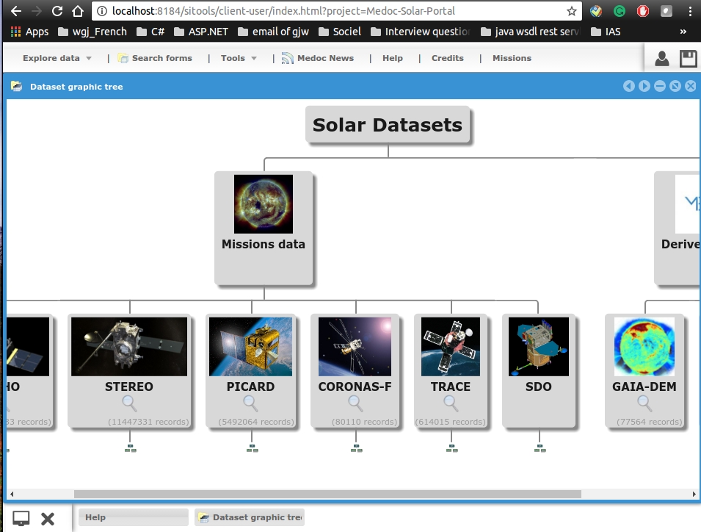Switch to Dataset graphic tree taskbar tab
The height and width of the screenshot is (532, 701).
point(250,517)
